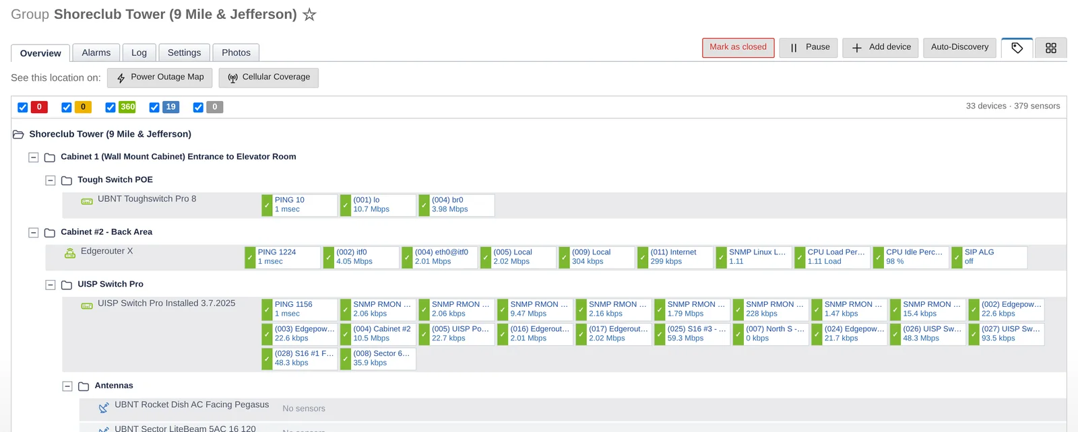This screenshot has height=432, width=1078.
Task: Toggle the green 360 sensors filter checkbox
Action: pos(110,107)
